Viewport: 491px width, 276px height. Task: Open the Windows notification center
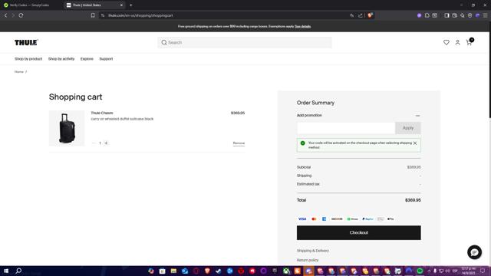coord(483,271)
